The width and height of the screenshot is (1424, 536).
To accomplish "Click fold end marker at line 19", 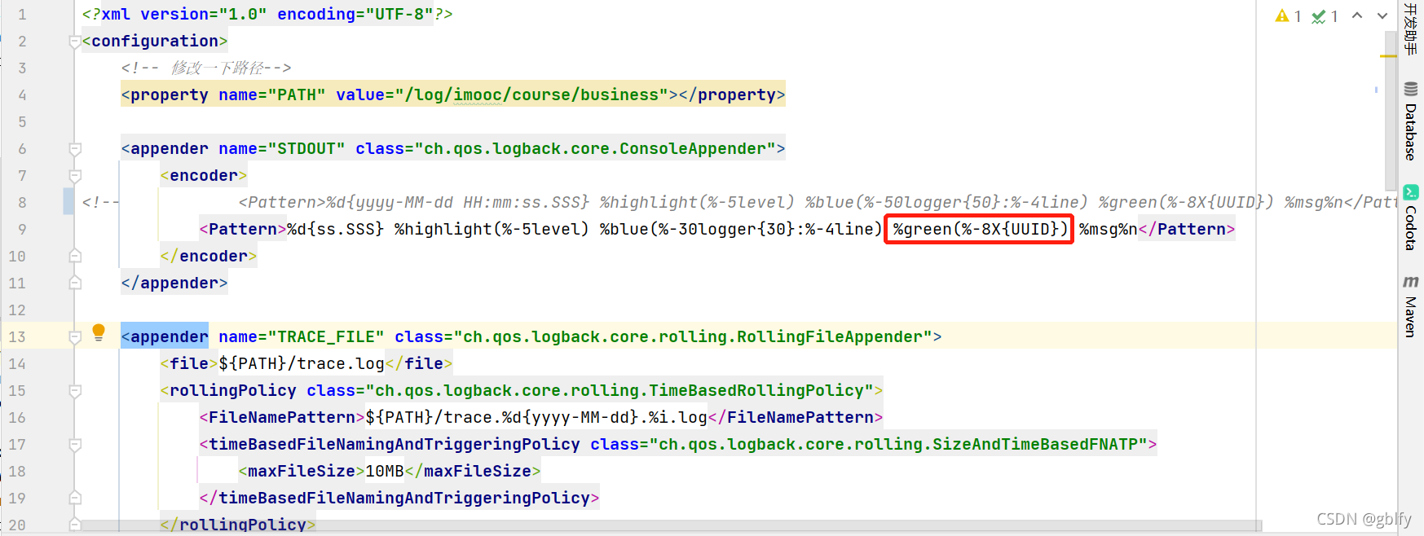I will 75,498.
